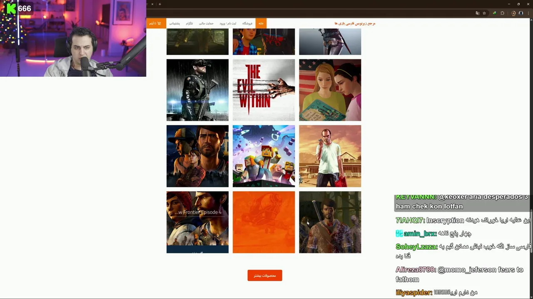Image resolution: width=533 pixels, height=299 pixels.
Task: Open the ثبت نام / ورود menu item
Action: pyautogui.click(x=228, y=23)
